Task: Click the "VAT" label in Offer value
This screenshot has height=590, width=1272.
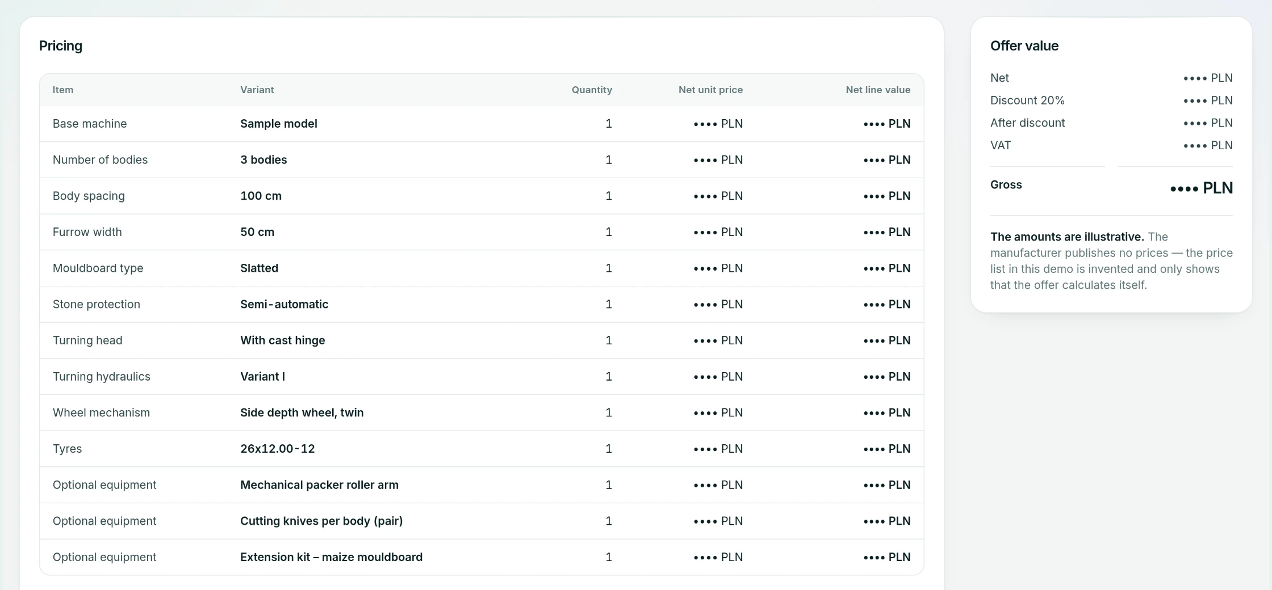Action: point(1001,145)
